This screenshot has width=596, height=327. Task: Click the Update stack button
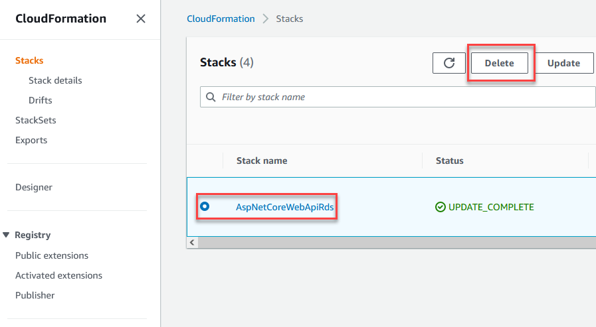[564, 63]
